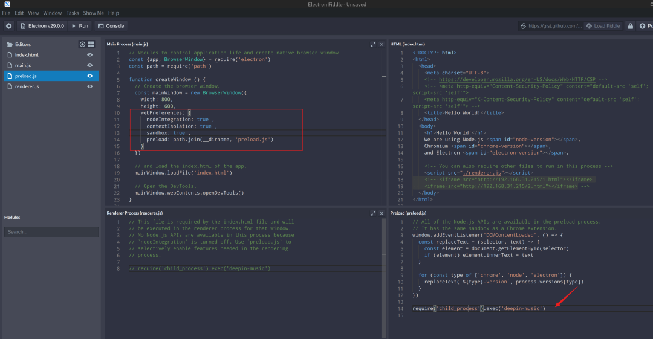
Task: Toggle the renderer.js eye icon
Action: 89,86
